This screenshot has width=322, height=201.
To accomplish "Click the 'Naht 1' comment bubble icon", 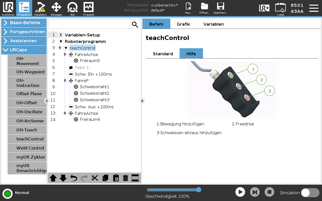I will (x=71, y=68).
